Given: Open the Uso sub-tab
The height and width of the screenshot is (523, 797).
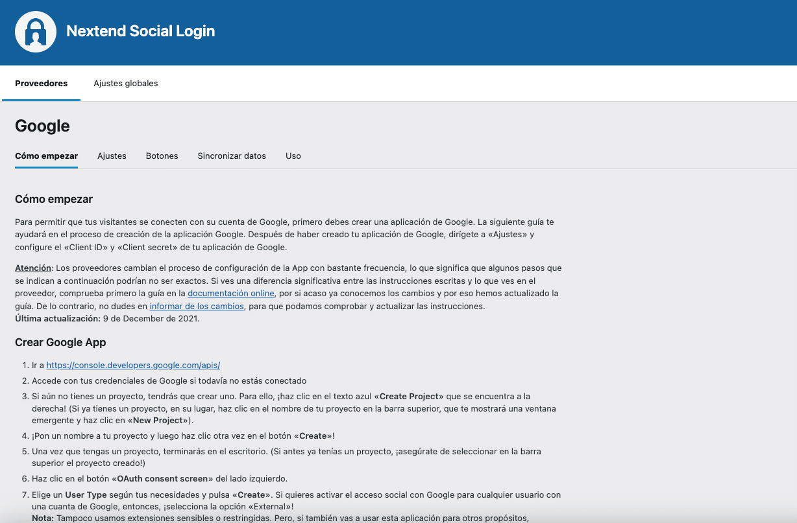Looking at the screenshot, I should pos(293,156).
